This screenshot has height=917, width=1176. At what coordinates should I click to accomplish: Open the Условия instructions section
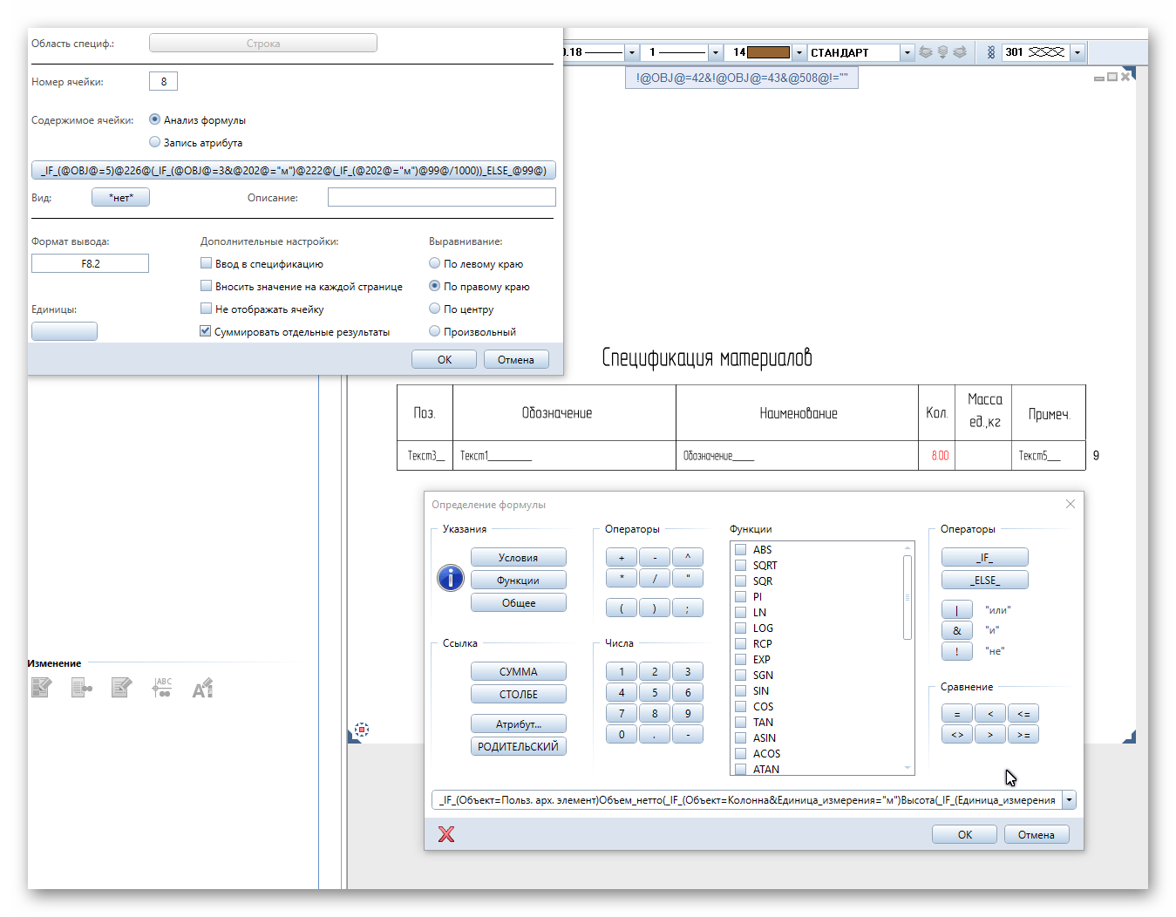(519, 557)
